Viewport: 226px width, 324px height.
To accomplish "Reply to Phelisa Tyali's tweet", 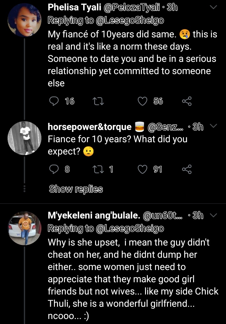I will pos(54,101).
